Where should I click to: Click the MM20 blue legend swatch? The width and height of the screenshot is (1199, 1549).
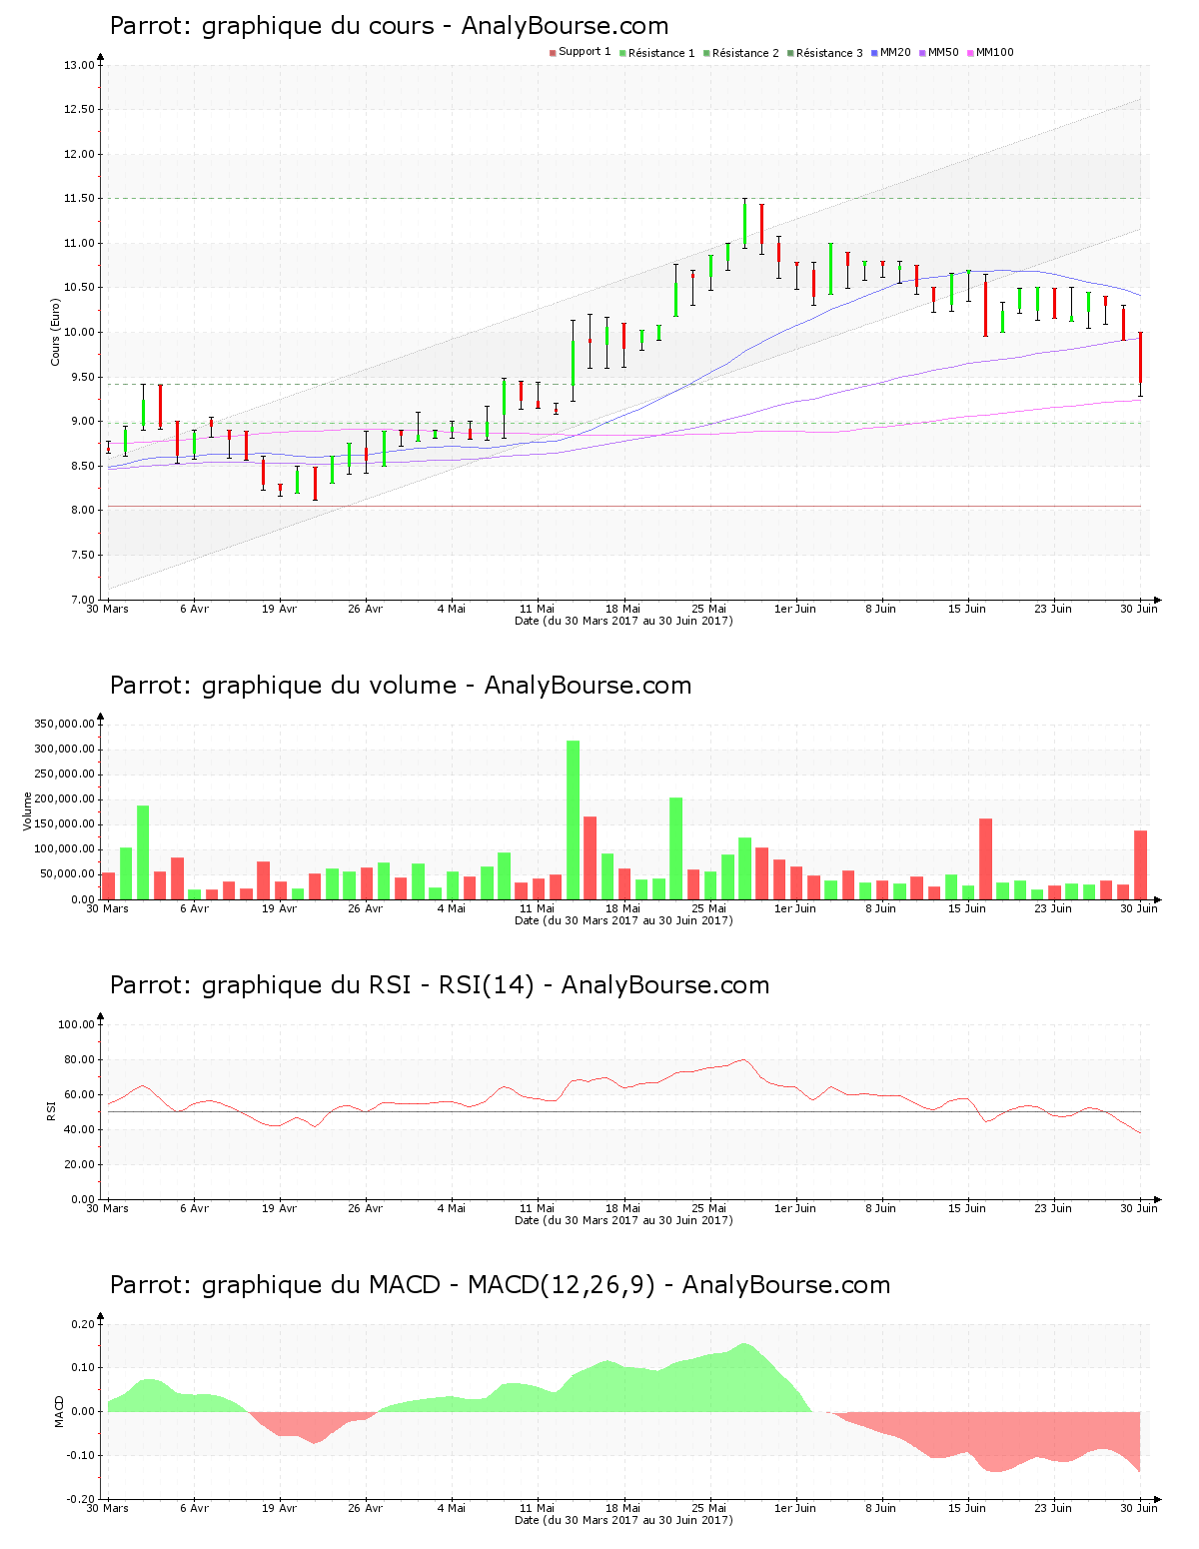(x=874, y=53)
